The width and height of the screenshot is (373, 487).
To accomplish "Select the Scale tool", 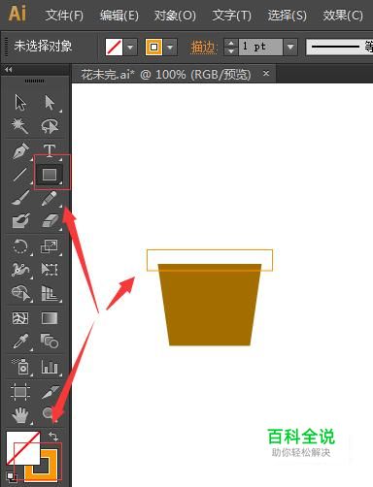I will pyautogui.click(x=50, y=246).
